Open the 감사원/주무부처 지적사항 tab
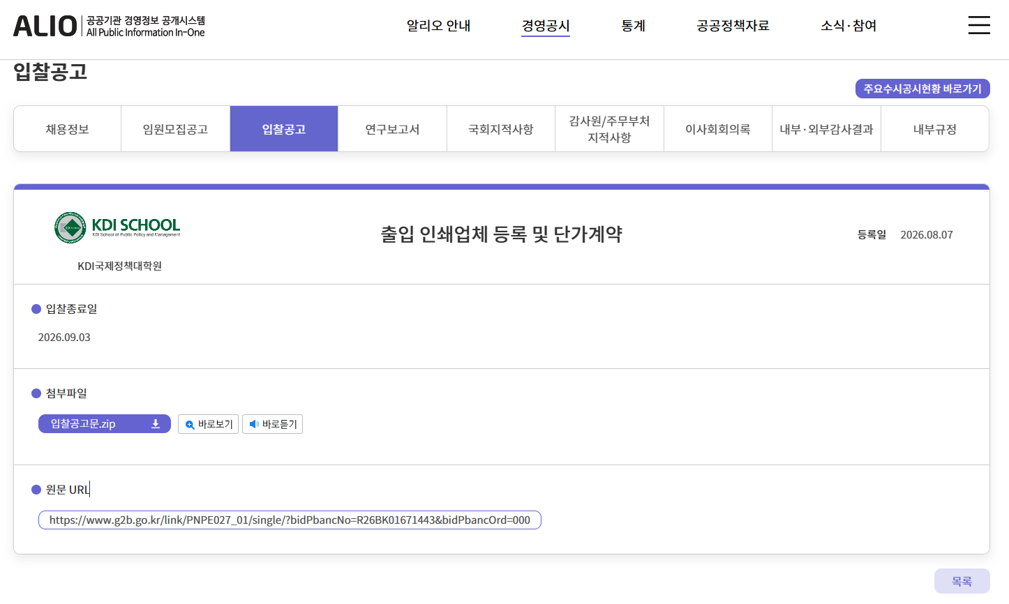This screenshot has width=1009, height=604. [609, 129]
